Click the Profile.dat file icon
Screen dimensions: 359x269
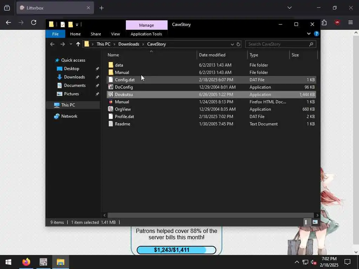coord(111,116)
